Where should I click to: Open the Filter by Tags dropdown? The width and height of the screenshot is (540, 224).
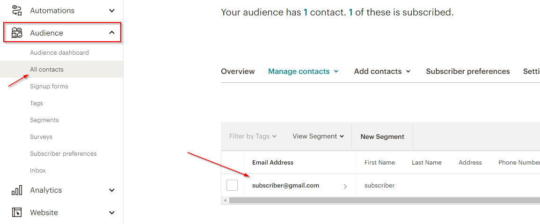pyautogui.click(x=253, y=137)
